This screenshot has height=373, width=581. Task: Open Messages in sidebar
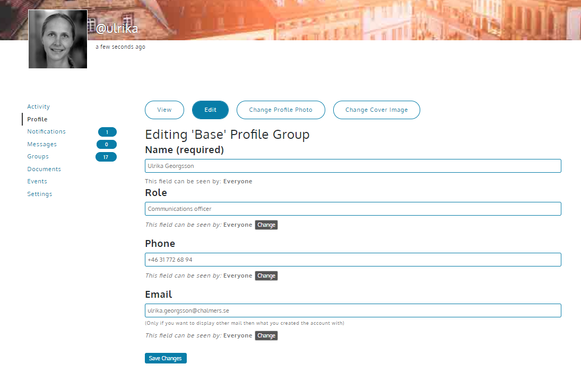[42, 144]
